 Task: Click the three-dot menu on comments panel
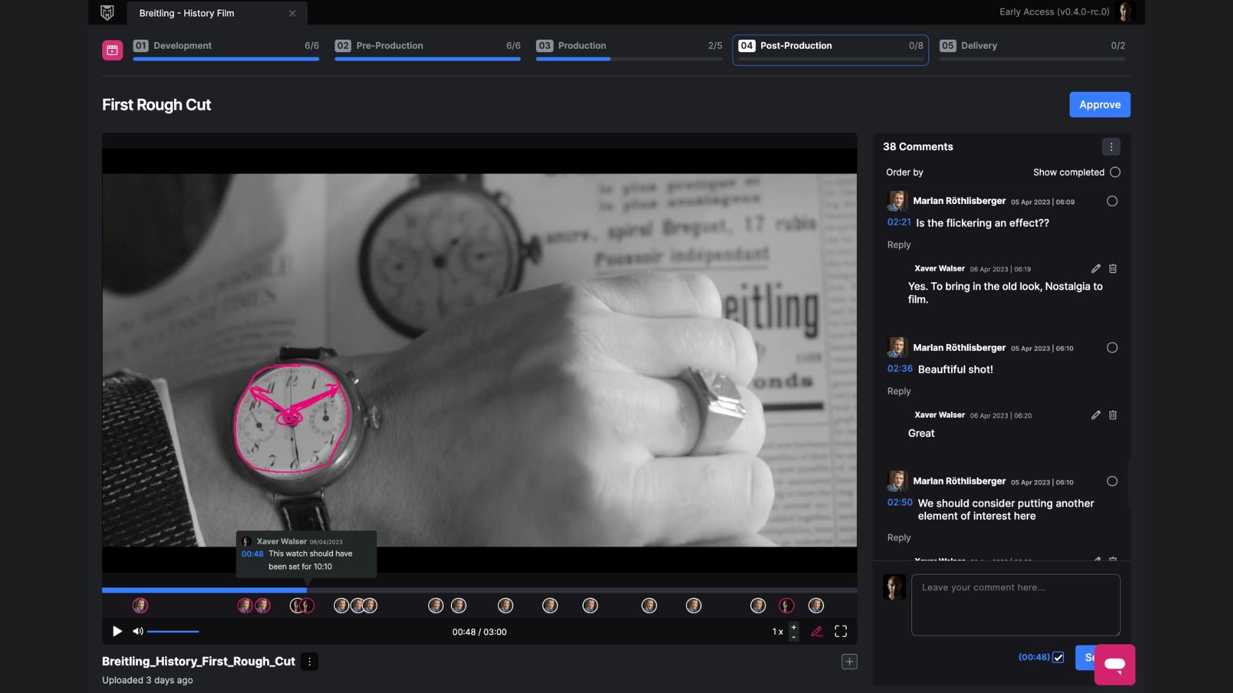click(x=1111, y=146)
